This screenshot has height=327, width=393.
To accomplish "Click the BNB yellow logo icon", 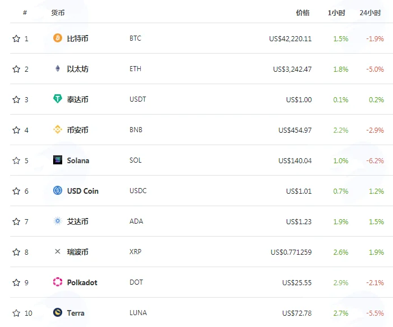I will click(58, 129).
